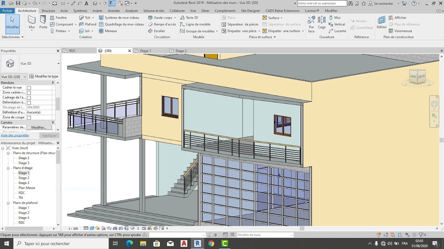Click the Windows taskbar search box

[x=61, y=243]
